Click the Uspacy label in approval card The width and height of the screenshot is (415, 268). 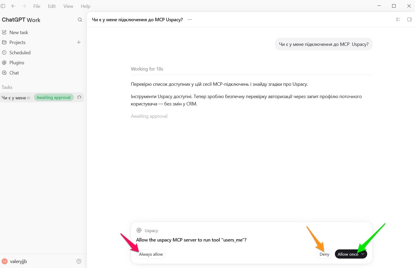[x=151, y=231]
